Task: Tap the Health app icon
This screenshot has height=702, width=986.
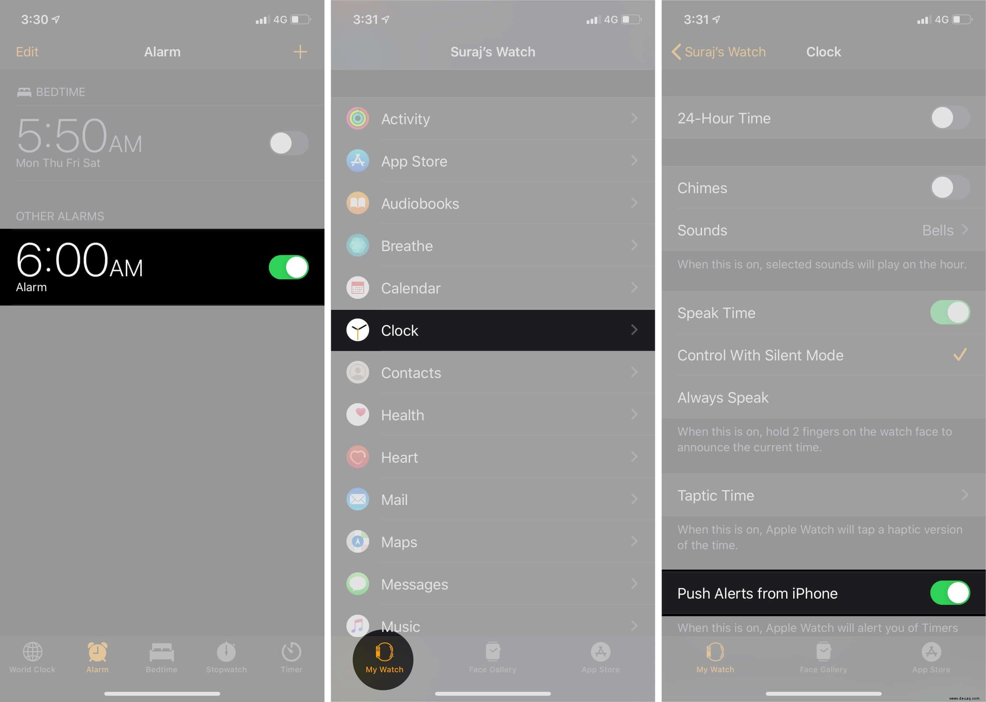Action: pyautogui.click(x=357, y=415)
